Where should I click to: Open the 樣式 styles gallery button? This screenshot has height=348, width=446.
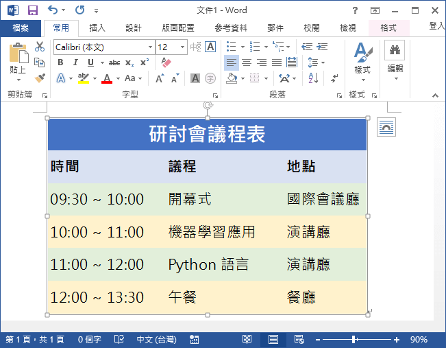point(362,62)
